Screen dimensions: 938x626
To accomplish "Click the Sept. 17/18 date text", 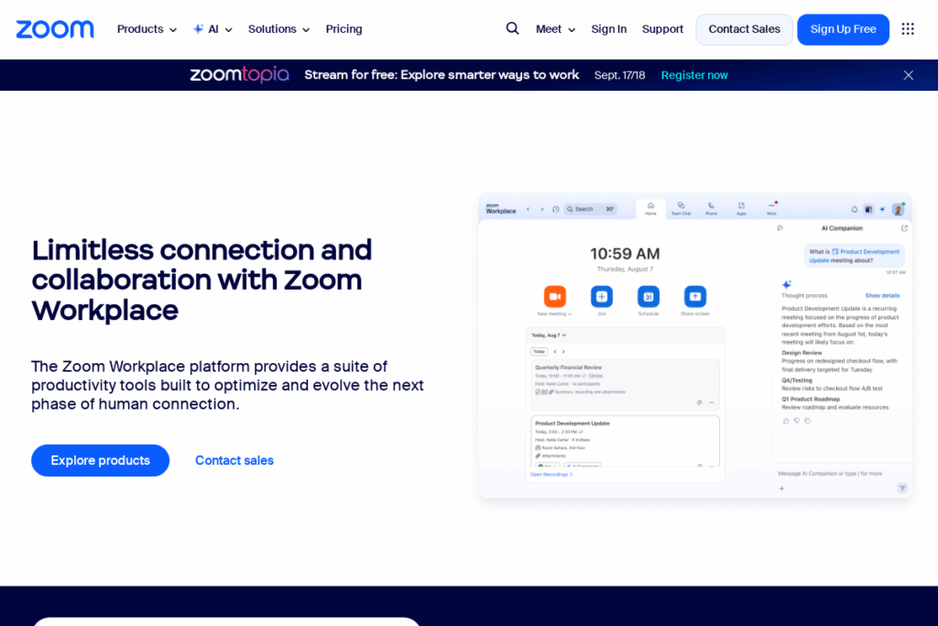I will [619, 75].
